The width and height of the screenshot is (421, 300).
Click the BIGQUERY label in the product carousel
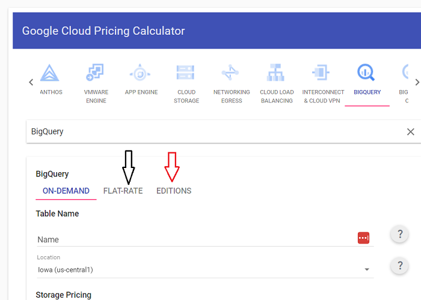click(x=367, y=92)
